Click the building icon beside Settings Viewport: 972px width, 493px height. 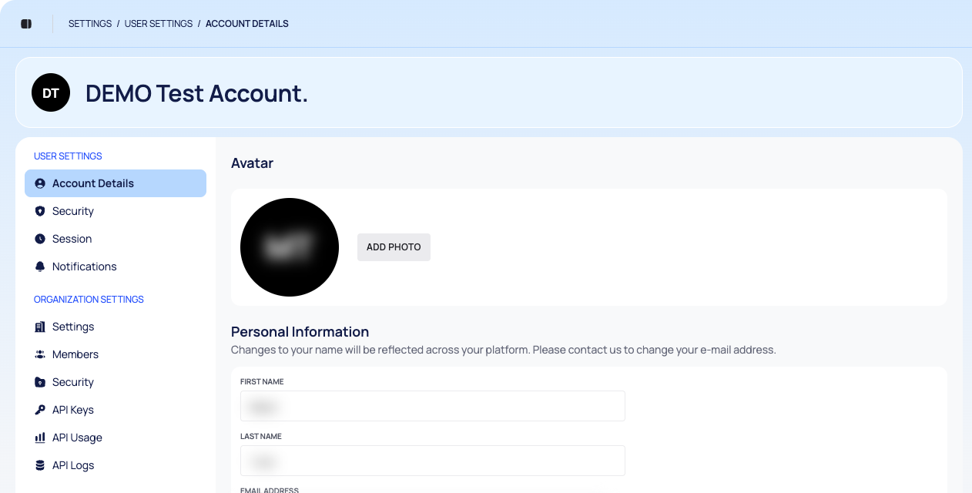[x=40, y=327]
